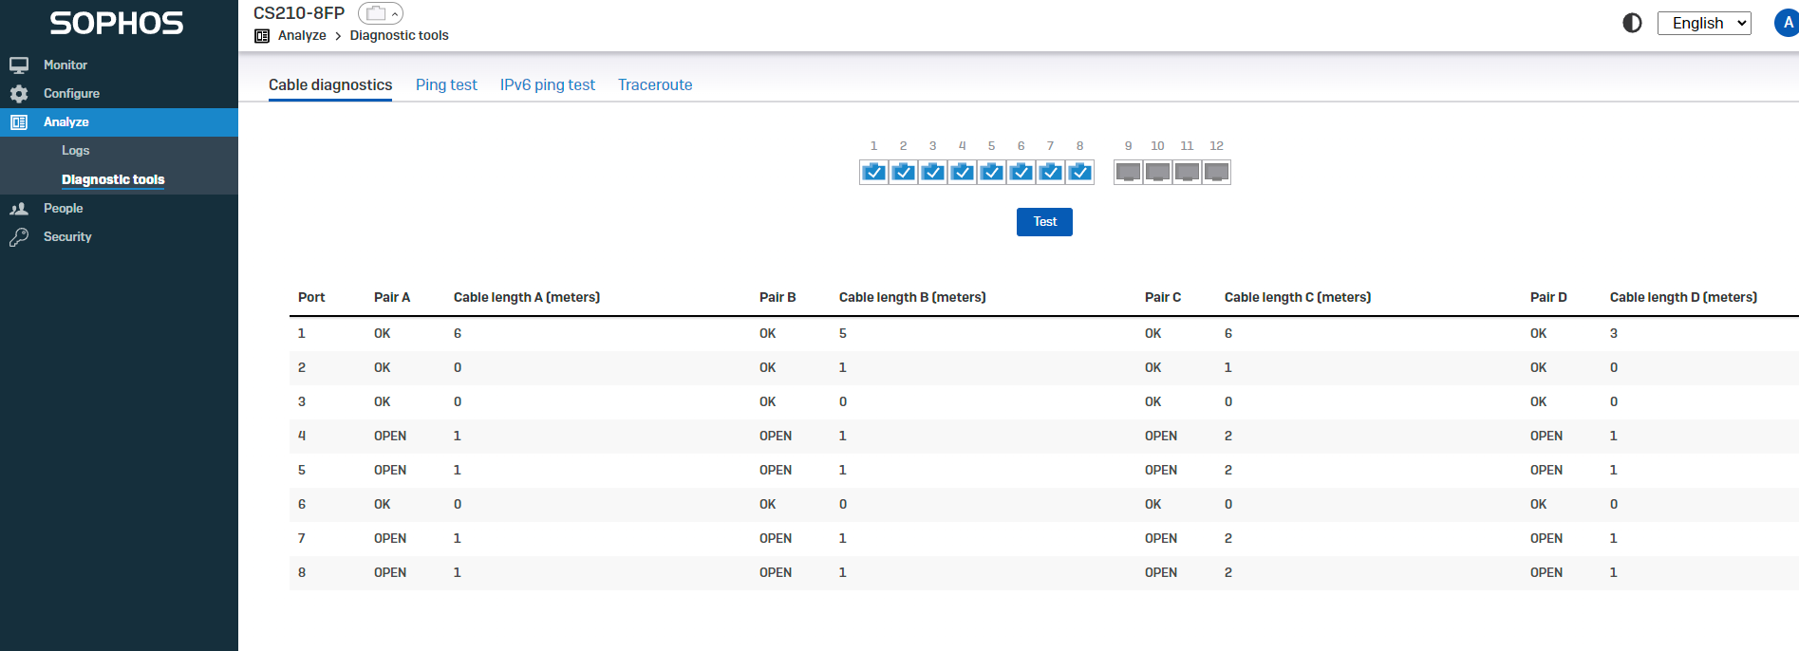Uncheck port 5 for cable test
The height and width of the screenshot is (651, 1799).
pyautogui.click(x=991, y=172)
